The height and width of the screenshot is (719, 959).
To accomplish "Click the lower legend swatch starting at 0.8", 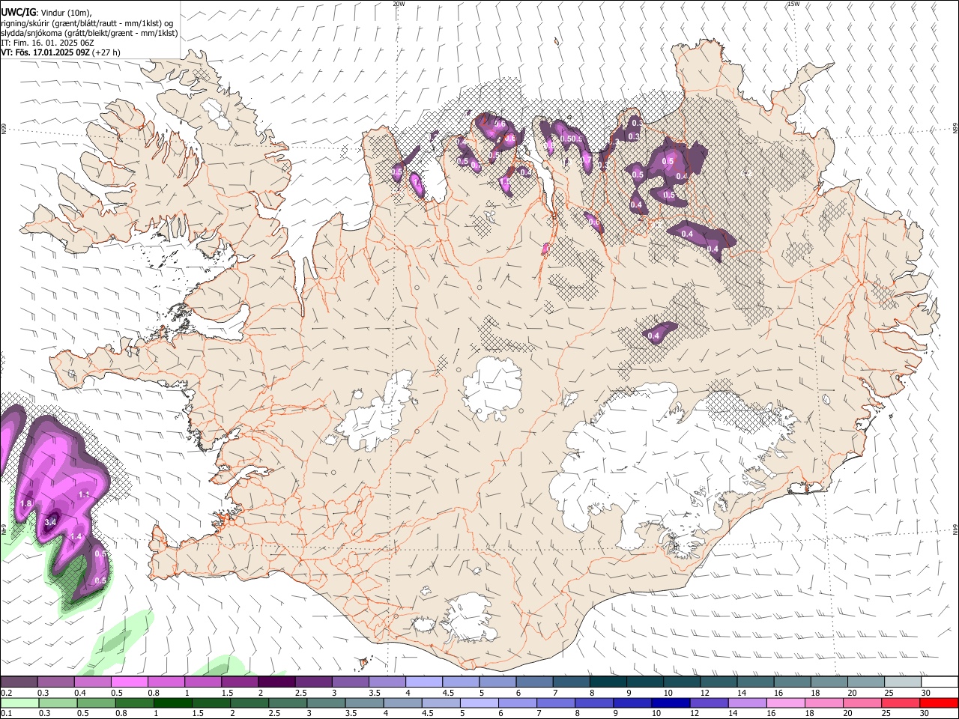I will point(134,703).
